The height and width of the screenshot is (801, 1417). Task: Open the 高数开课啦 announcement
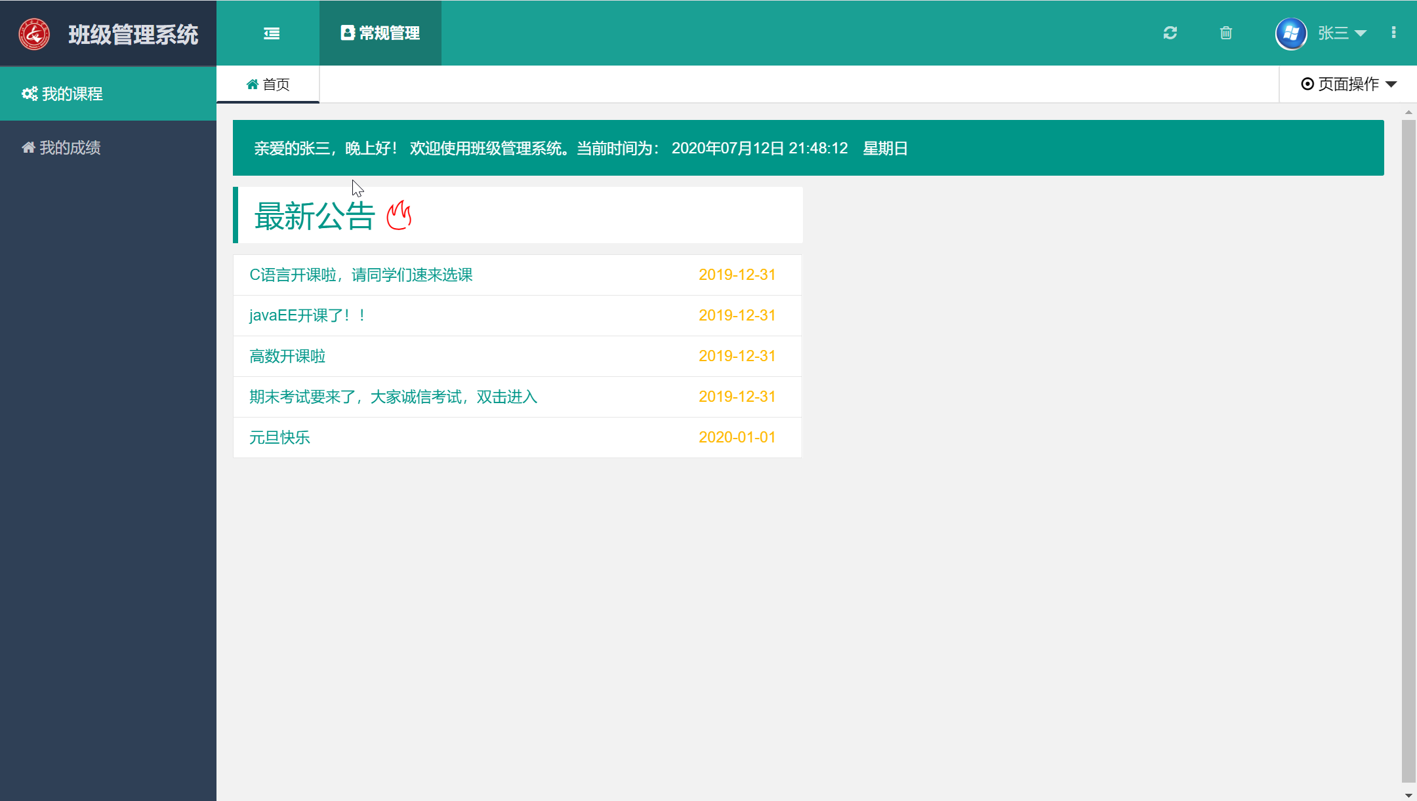click(x=287, y=356)
